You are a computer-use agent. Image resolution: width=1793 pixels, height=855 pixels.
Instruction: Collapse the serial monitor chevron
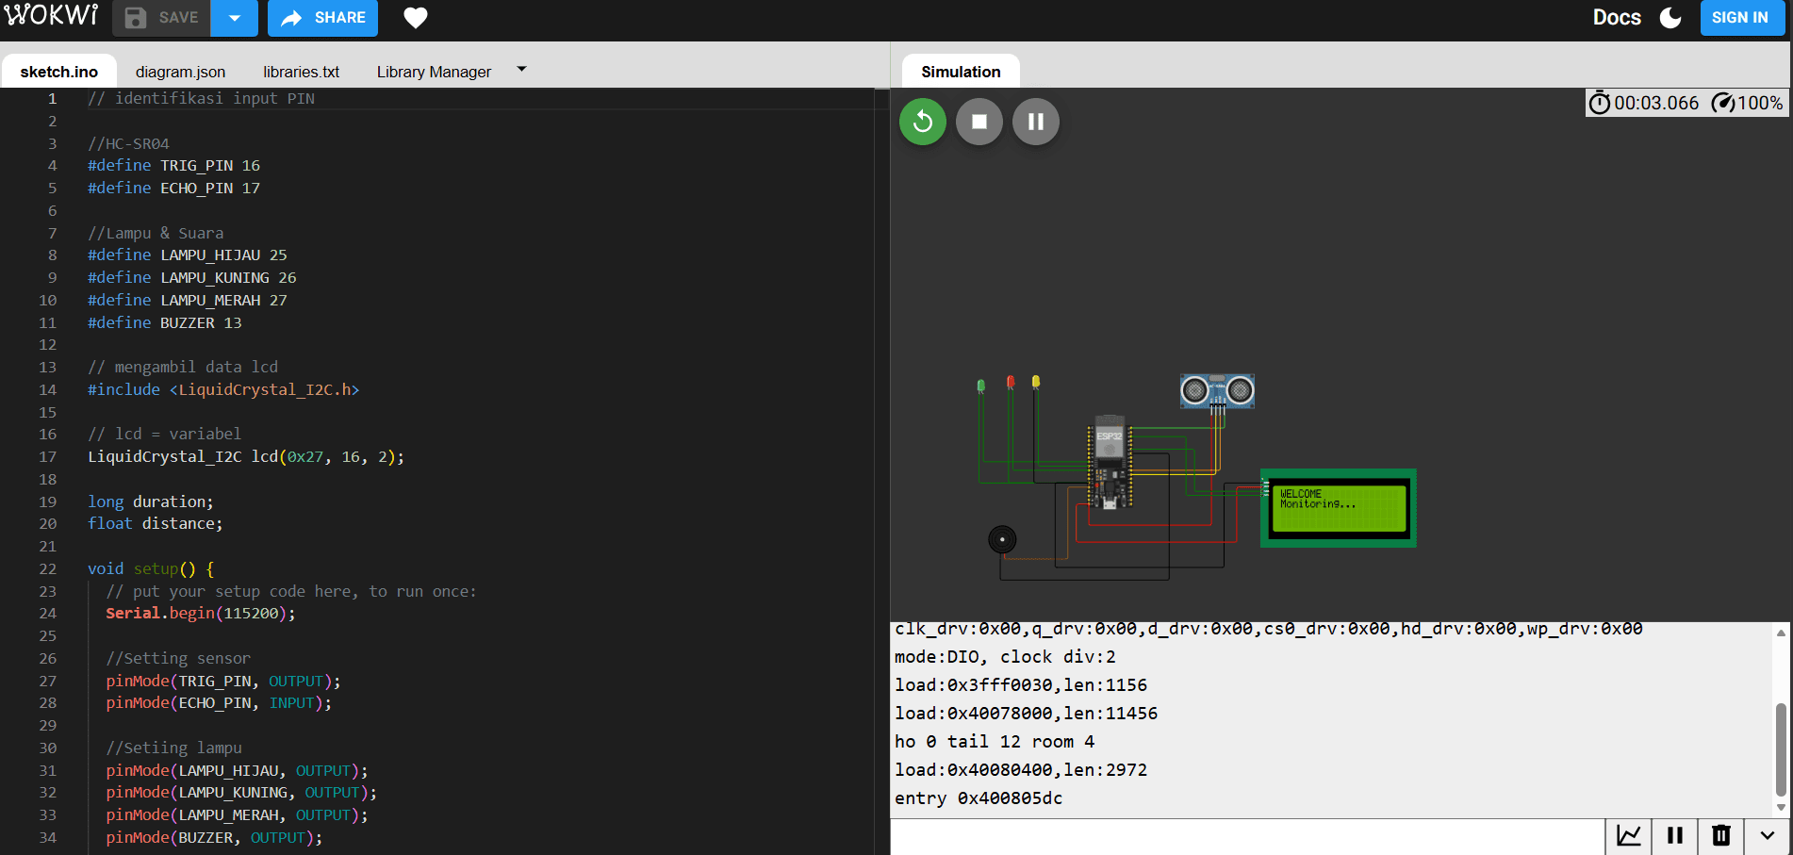[x=1768, y=835]
